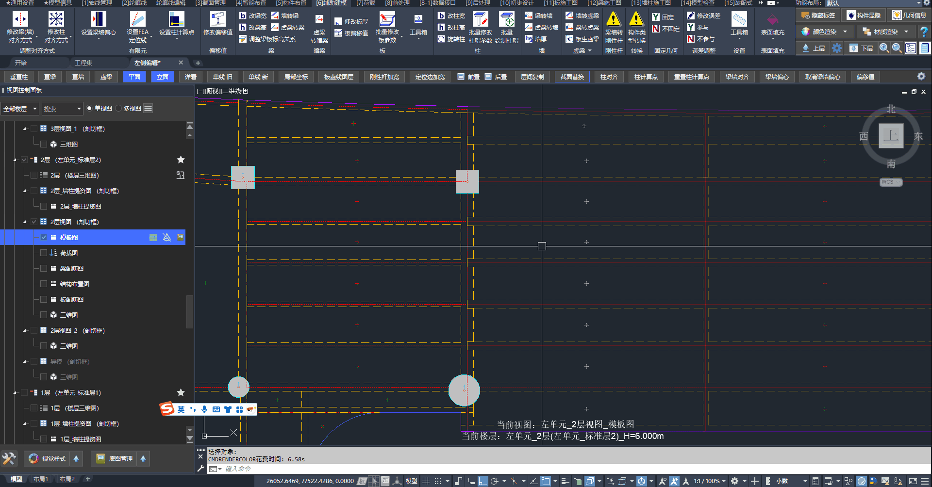
Task: Collapse the 2层视图 (剖切框) tree node
Action: tap(25, 222)
